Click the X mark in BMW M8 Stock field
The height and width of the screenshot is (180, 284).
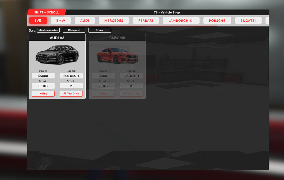(x=131, y=86)
